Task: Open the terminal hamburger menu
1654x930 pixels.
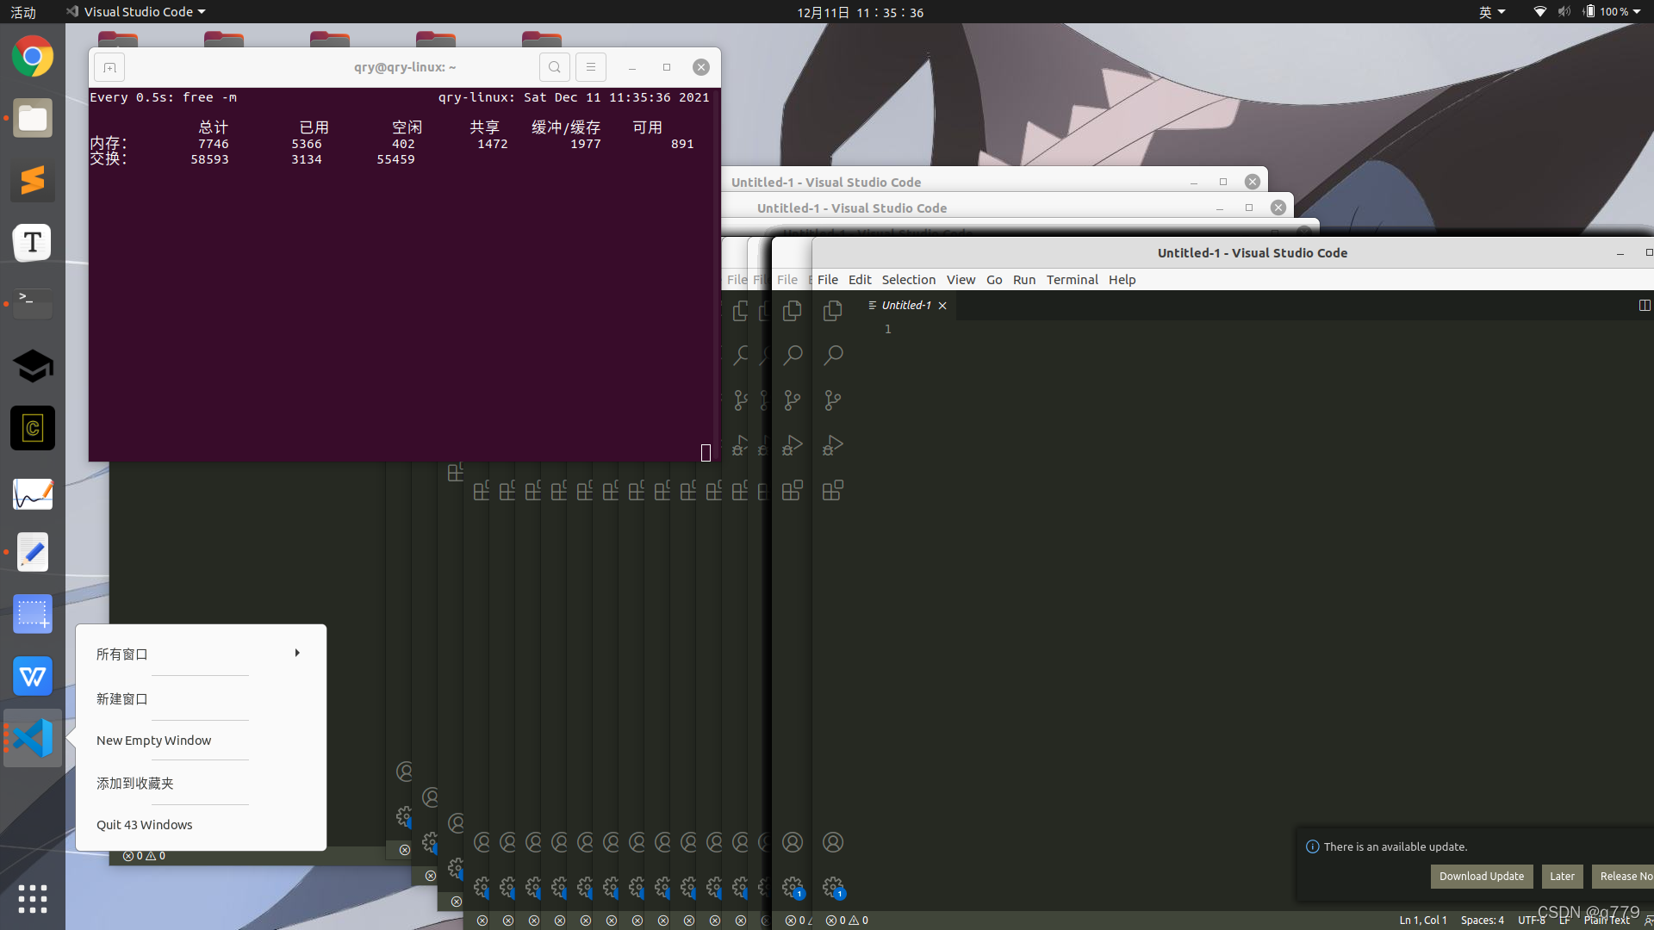Action: pos(590,67)
